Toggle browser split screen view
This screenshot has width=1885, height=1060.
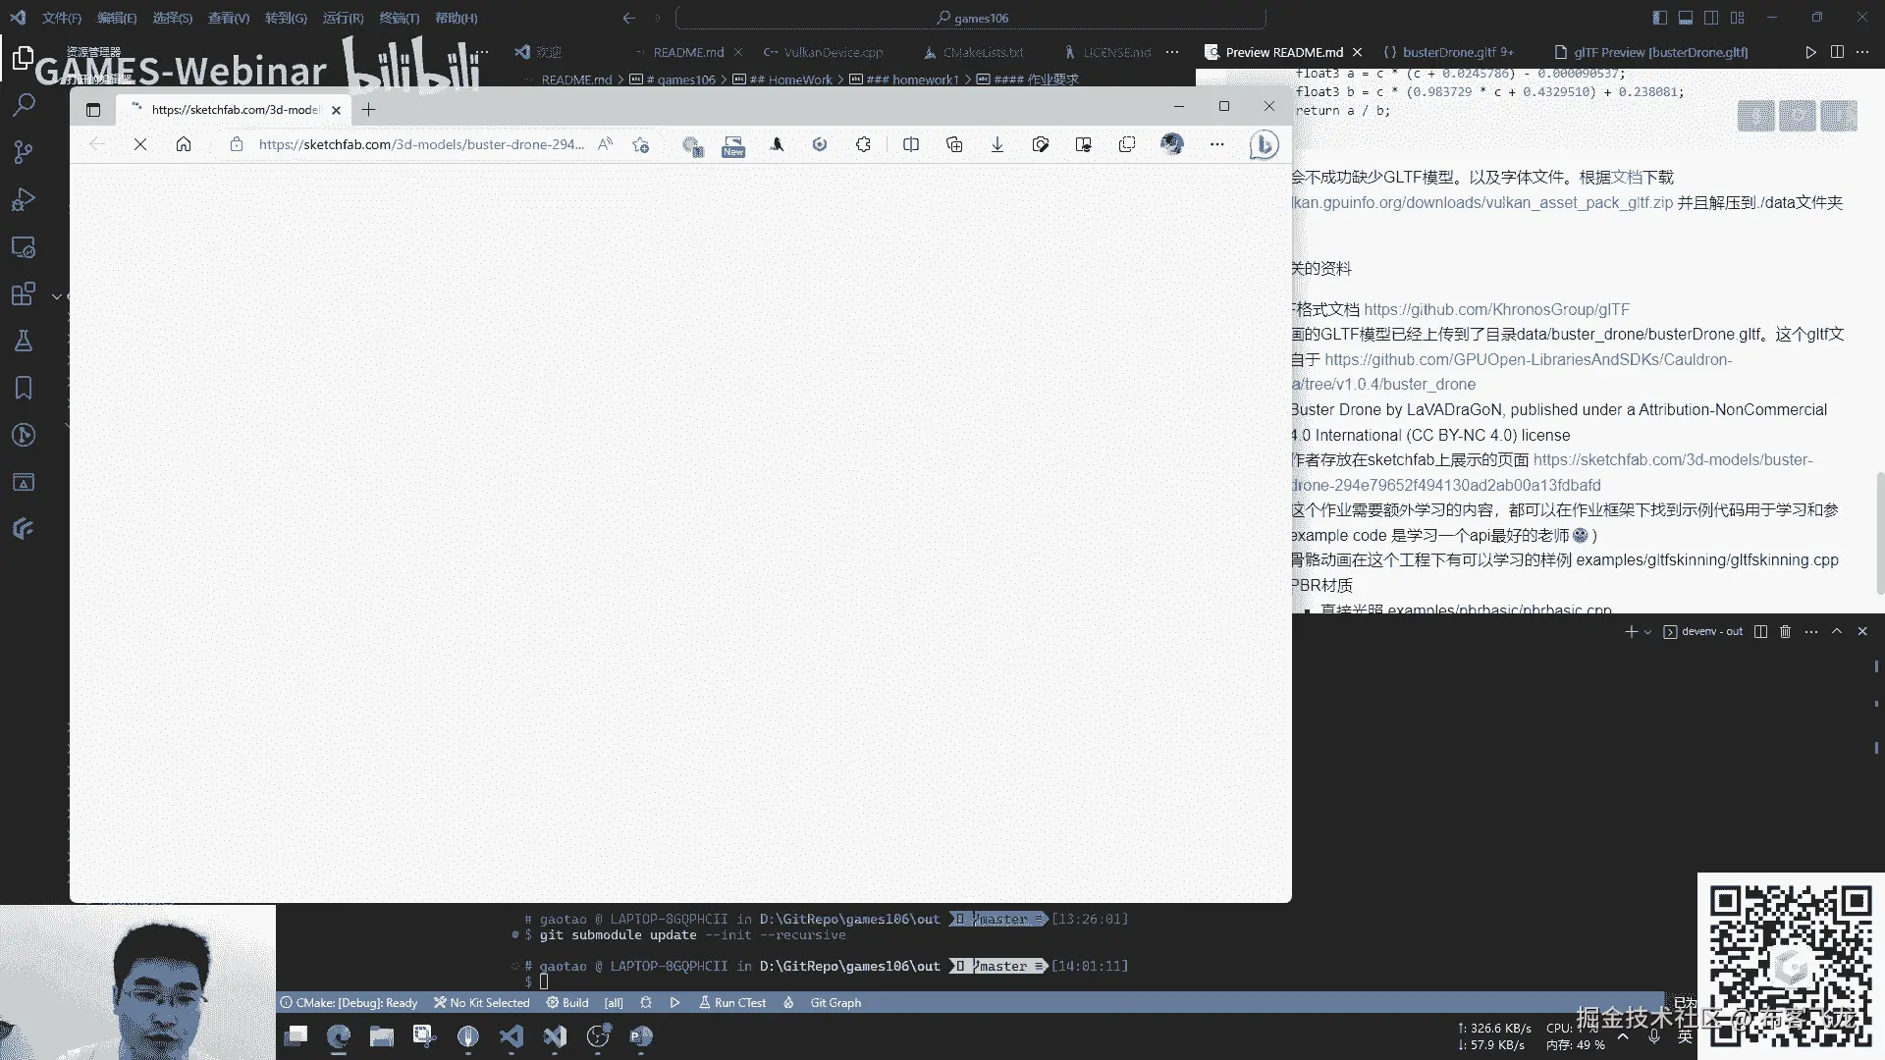point(911,144)
